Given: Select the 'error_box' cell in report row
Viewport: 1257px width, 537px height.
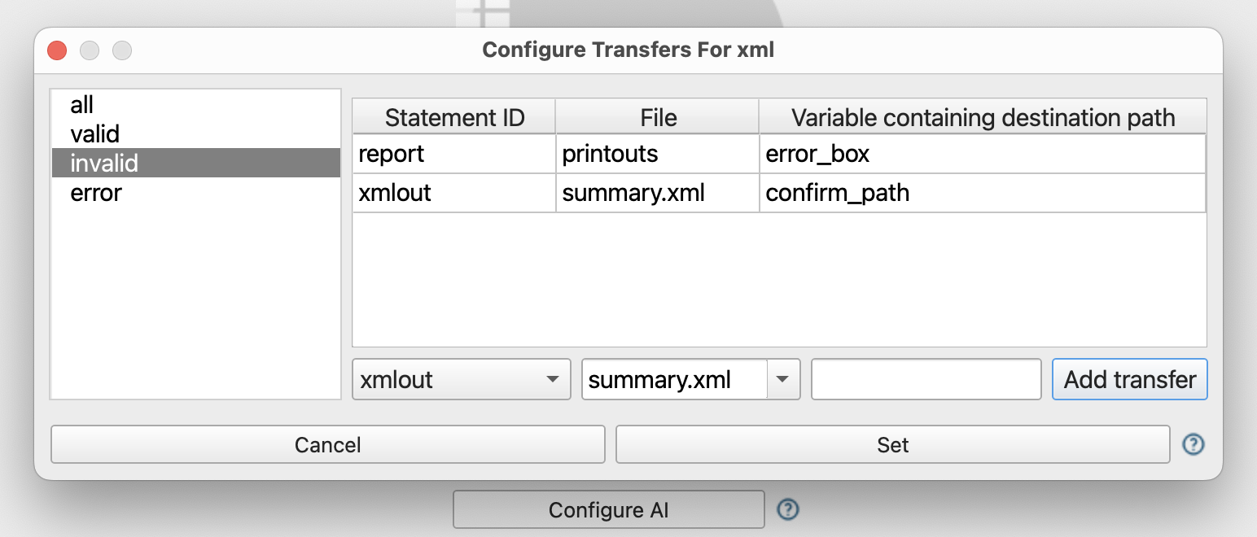Looking at the screenshot, I should tap(983, 154).
